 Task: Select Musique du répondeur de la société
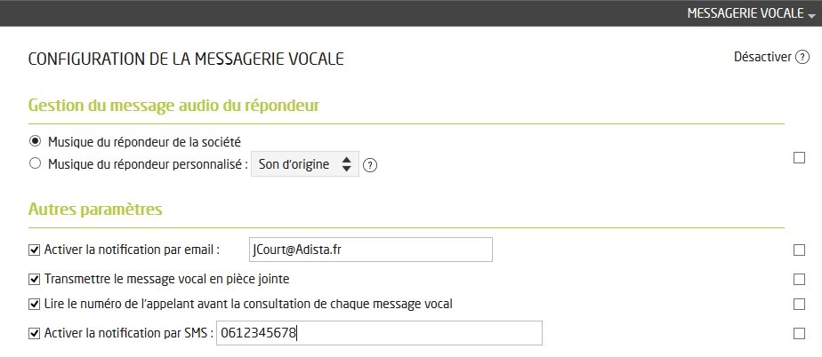(36, 141)
